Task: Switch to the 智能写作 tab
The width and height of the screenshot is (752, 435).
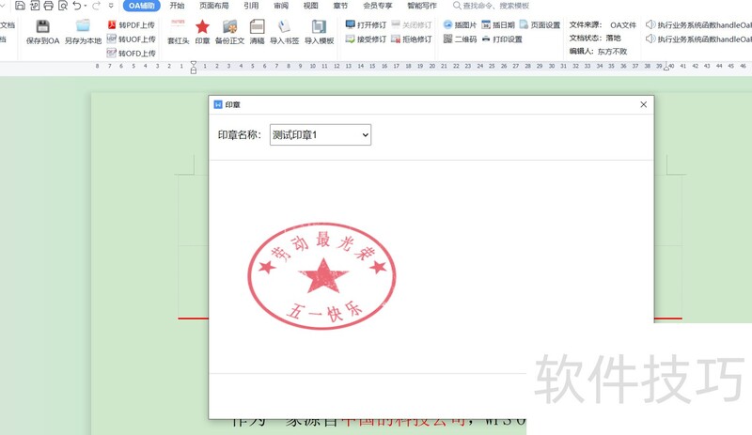Action: (x=422, y=6)
